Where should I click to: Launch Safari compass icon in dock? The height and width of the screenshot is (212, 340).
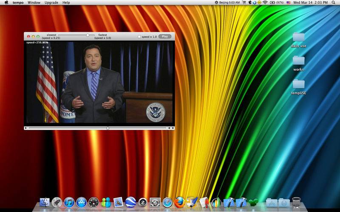tap(167, 203)
